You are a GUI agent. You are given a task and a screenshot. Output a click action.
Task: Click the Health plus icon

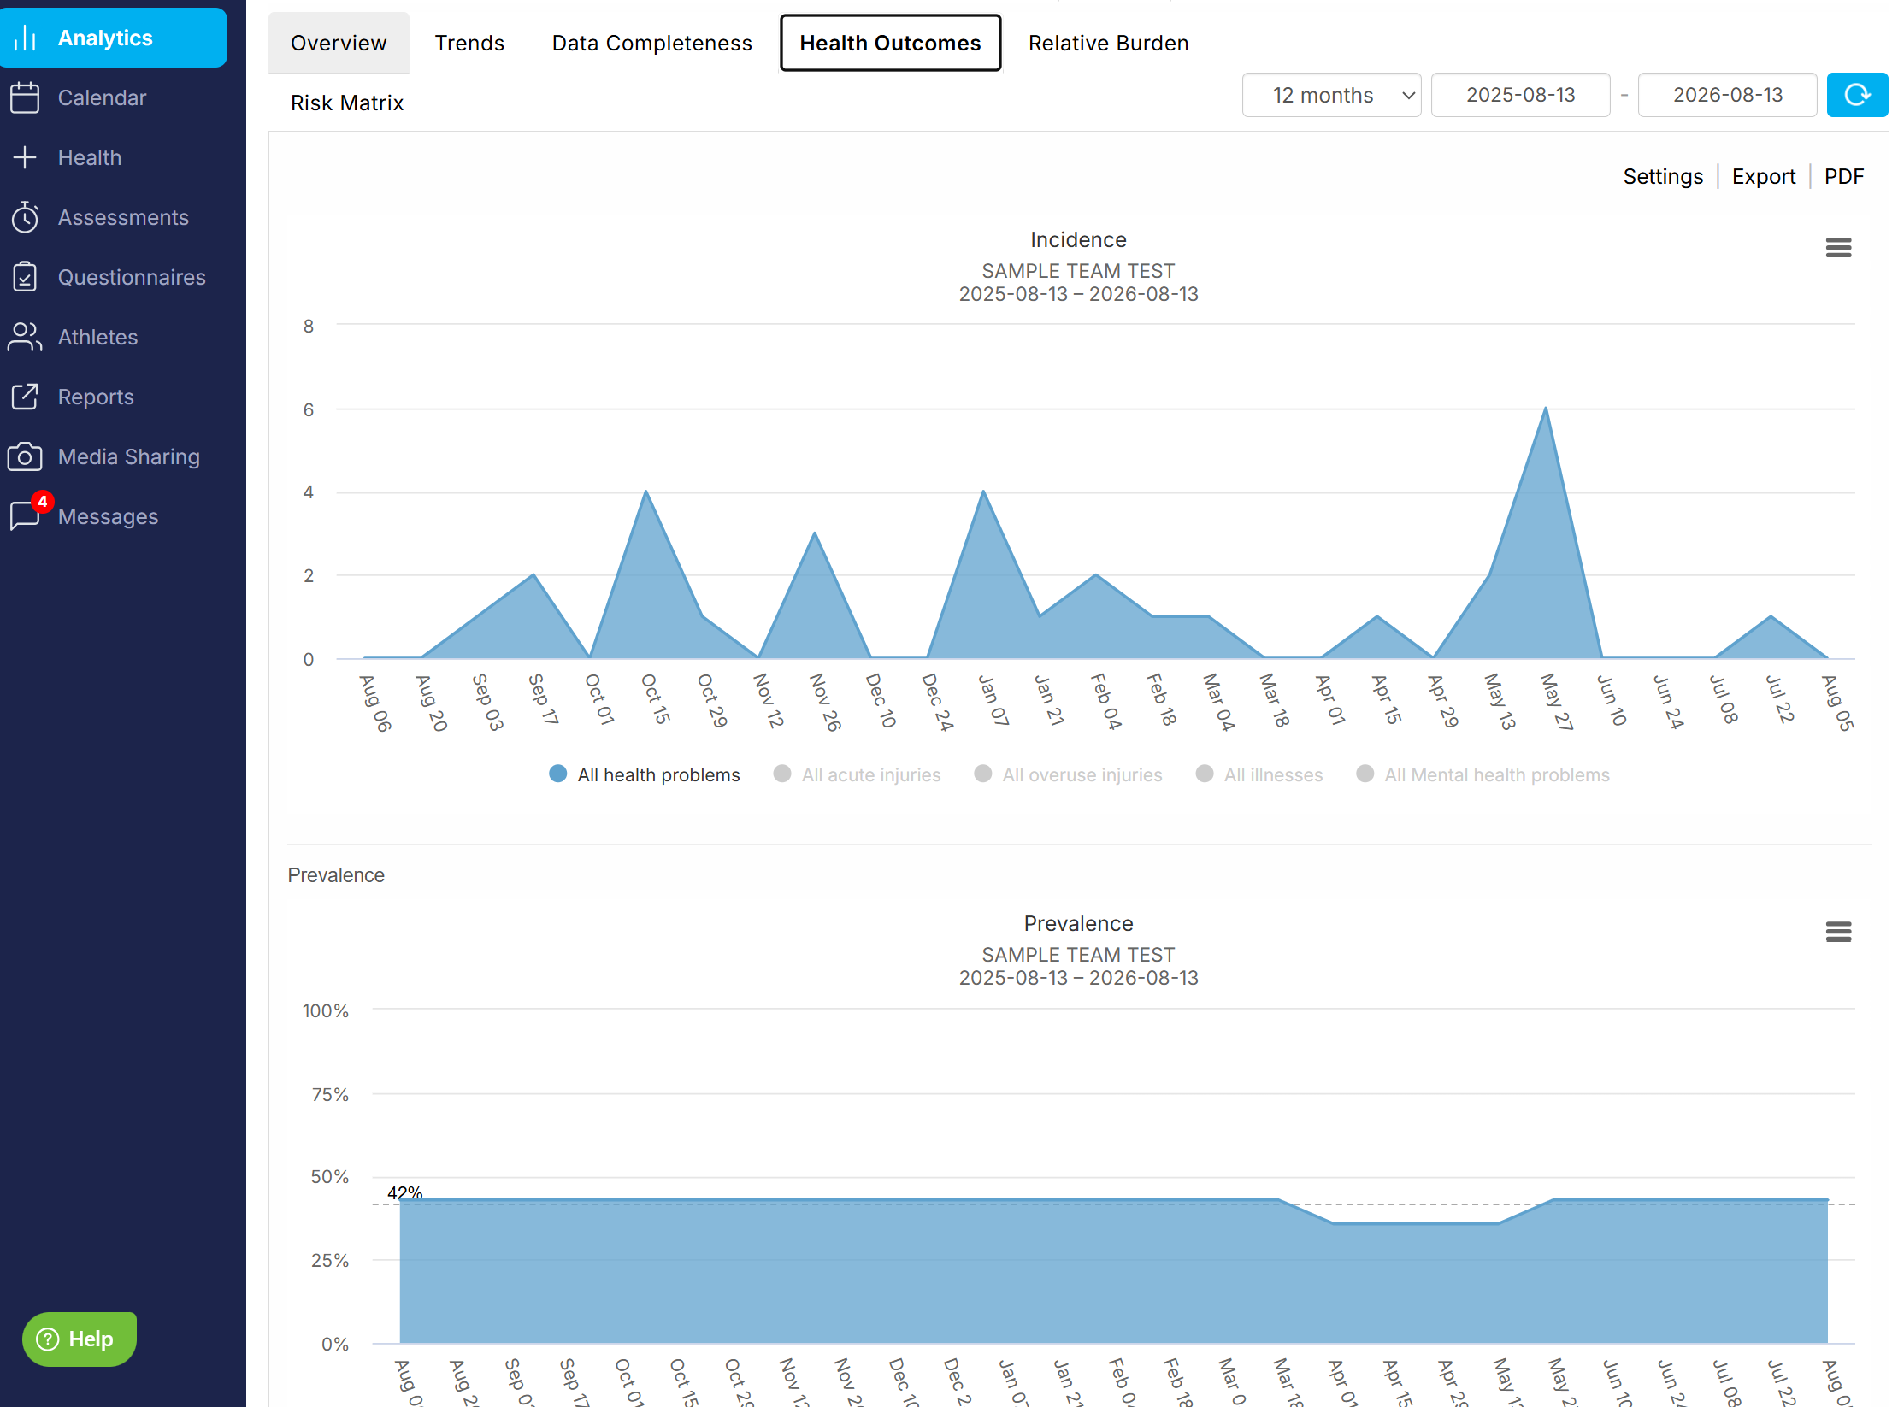pos(26,157)
